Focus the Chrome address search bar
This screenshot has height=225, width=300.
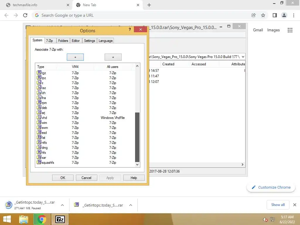pyautogui.click(x=142, y=15)
